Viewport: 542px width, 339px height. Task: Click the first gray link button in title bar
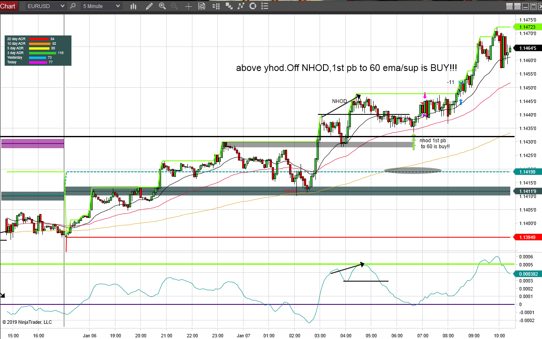(x=509, y=6)
